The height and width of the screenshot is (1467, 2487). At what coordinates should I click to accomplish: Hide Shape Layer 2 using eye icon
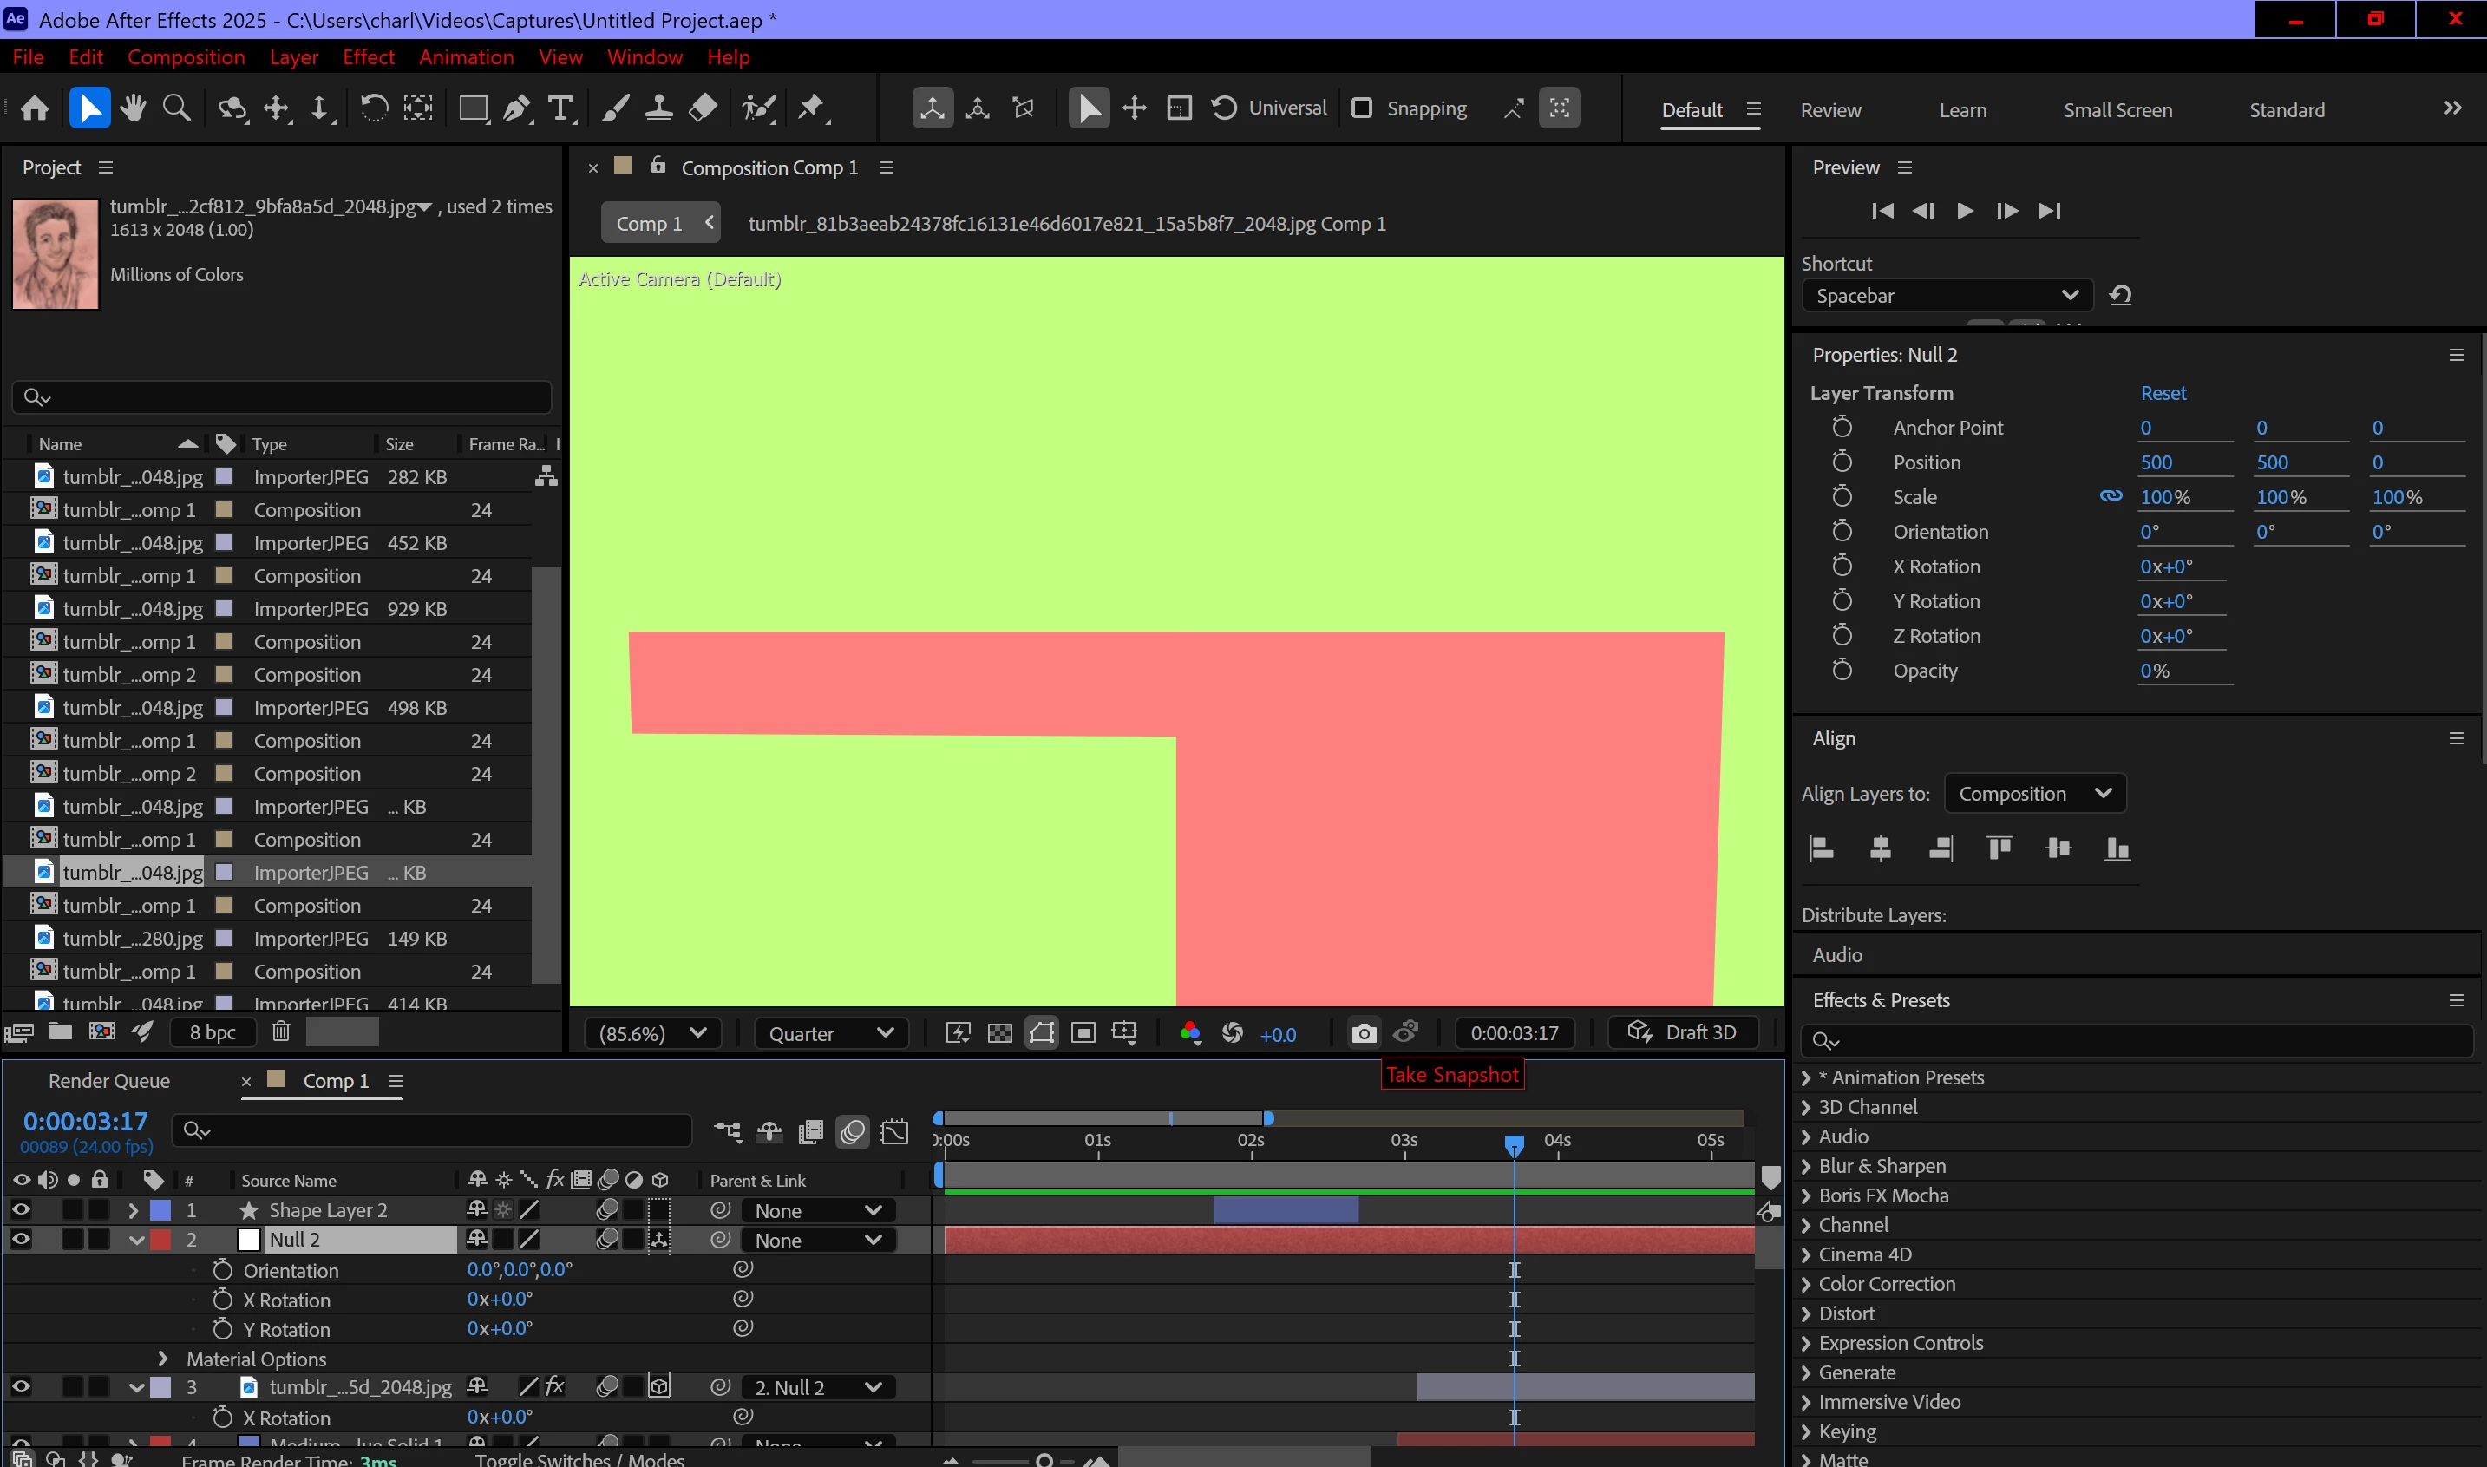21,1210
